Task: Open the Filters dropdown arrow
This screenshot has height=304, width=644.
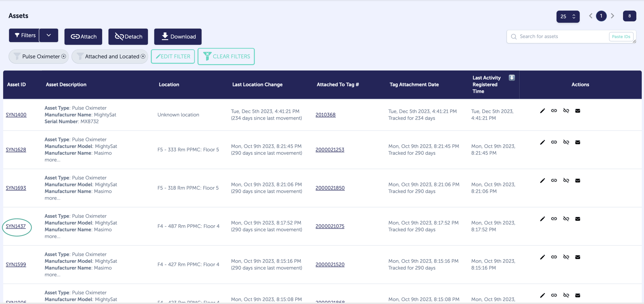Action: 49,36
